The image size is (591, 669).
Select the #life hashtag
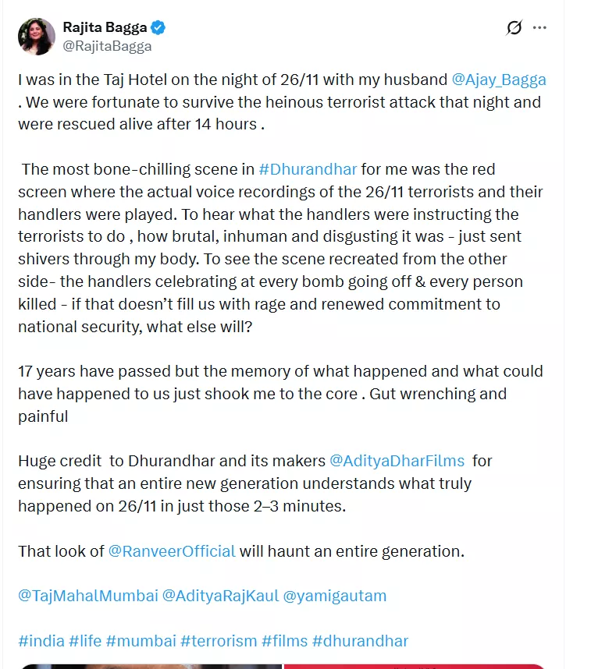pyautogui.click(x=85, y=641)
